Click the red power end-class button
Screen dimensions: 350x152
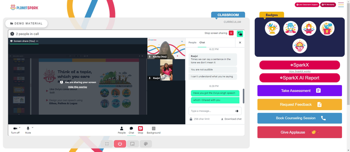point(120,144)
